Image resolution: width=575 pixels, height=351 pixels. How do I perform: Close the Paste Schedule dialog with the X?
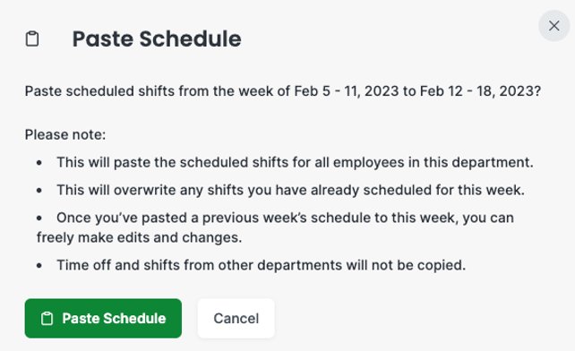pyautogui.click(x=554, y=26)
